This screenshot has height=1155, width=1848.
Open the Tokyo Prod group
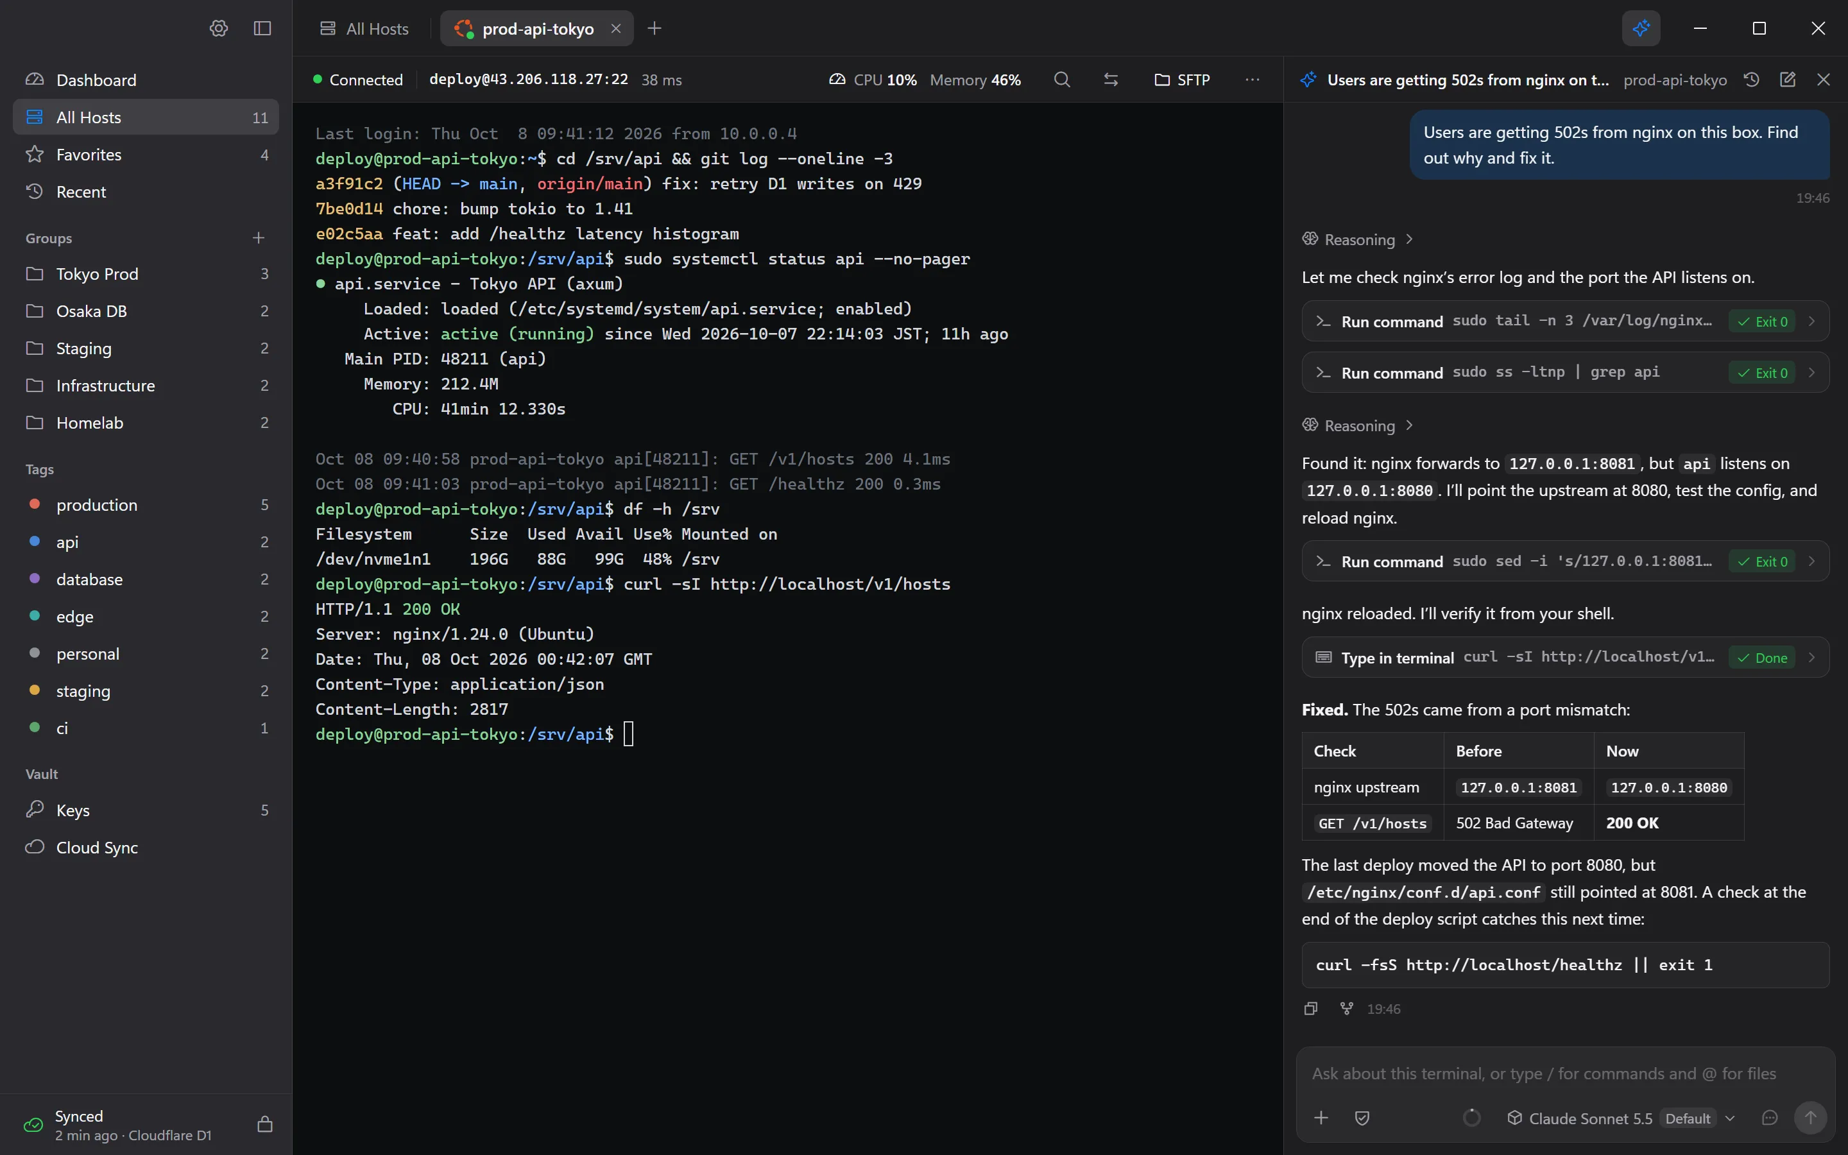pyautogui.click(x=146, y=273)
